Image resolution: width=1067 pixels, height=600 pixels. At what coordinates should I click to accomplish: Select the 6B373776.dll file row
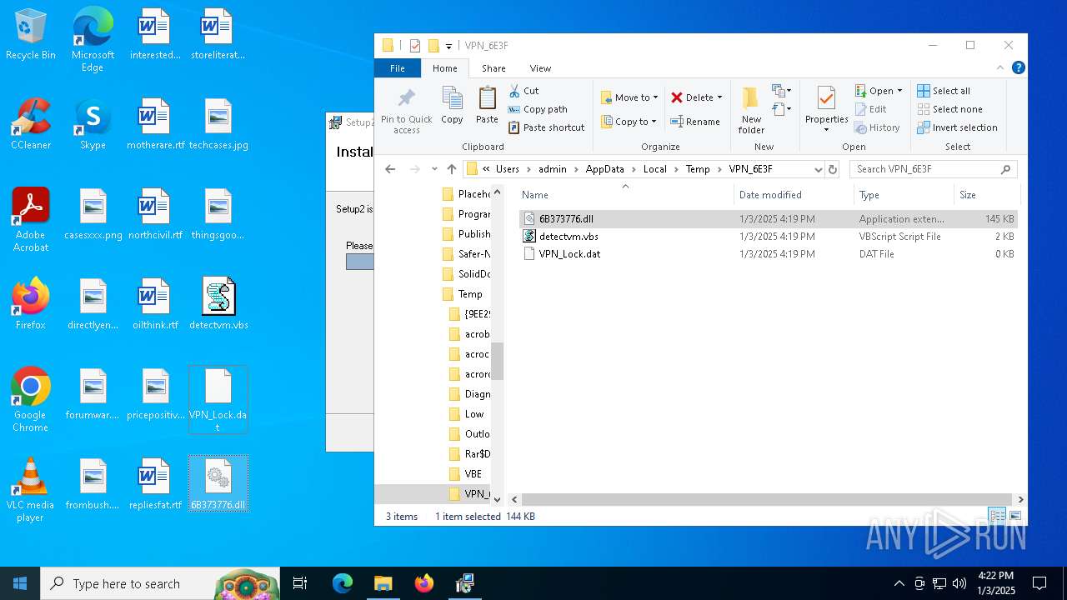[768, 219]
